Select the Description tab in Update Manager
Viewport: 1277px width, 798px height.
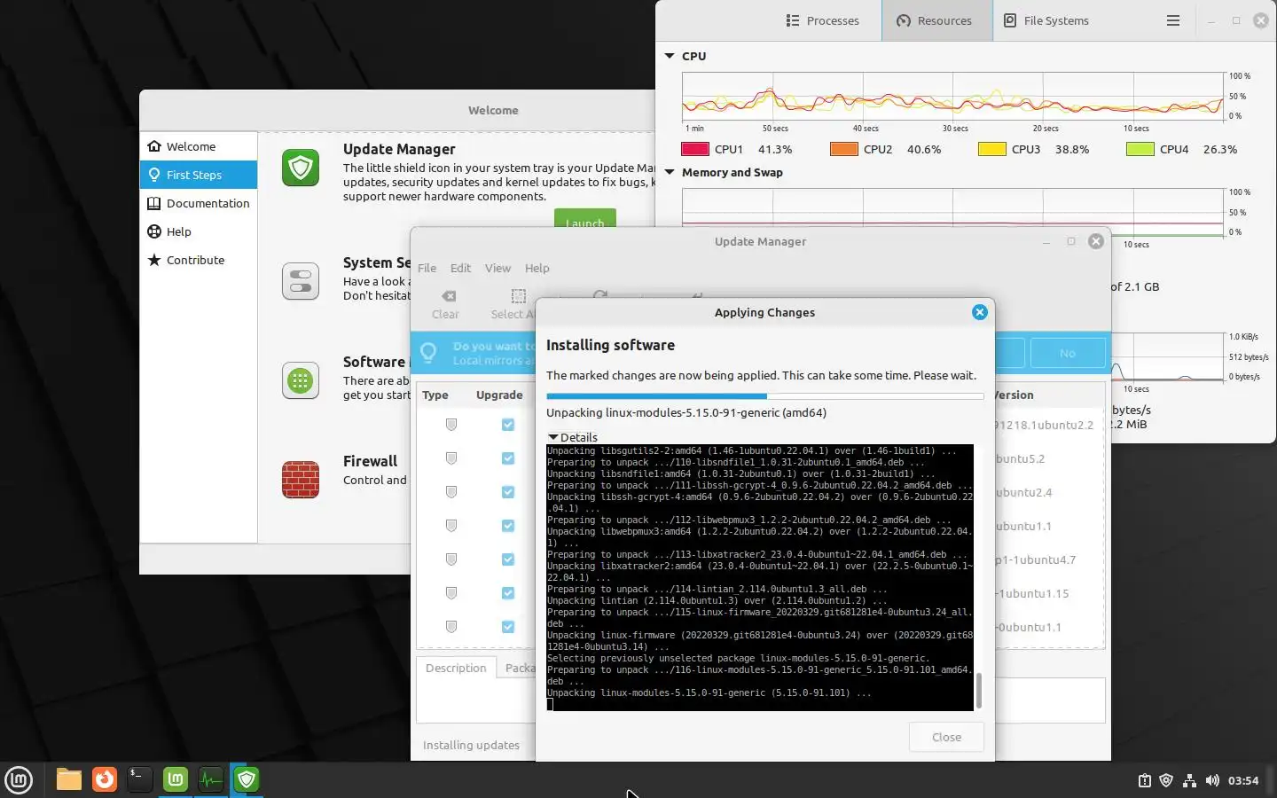pyautogui.click(x=456, y=668)
